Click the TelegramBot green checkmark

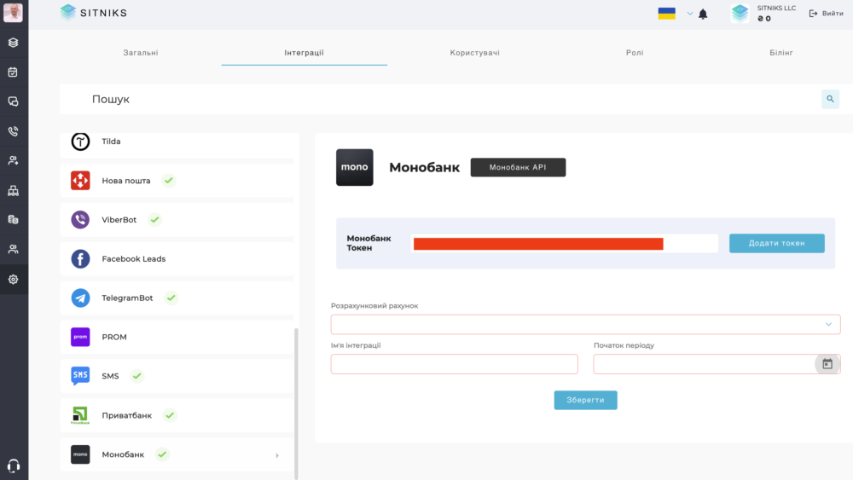(x=171, y=298)
